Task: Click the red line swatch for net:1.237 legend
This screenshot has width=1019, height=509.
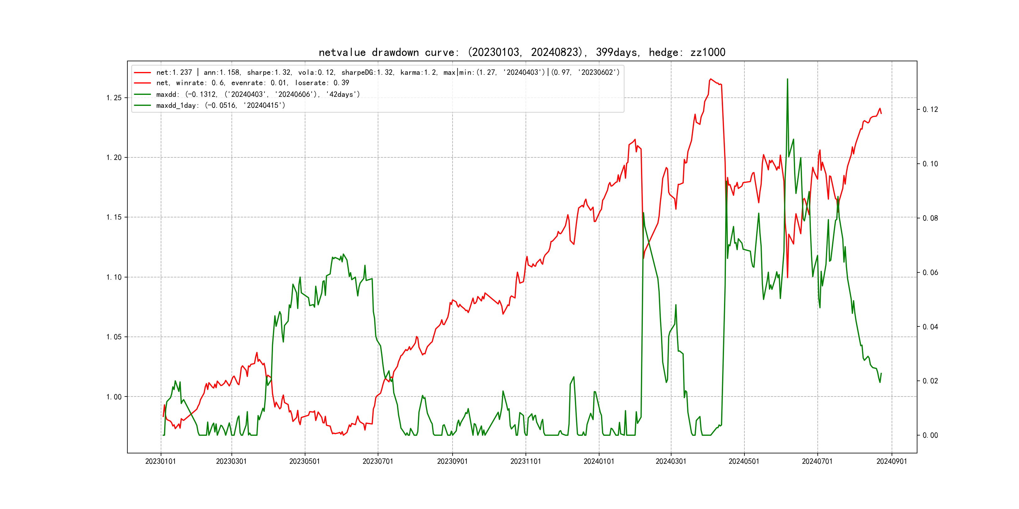Action: coord(142,73)
